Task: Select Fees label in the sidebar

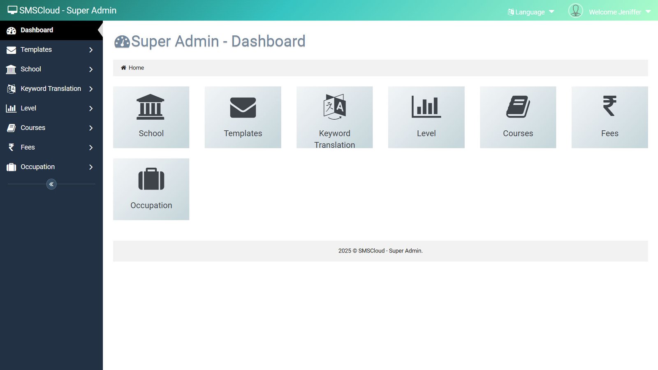Action: (28, 147)
